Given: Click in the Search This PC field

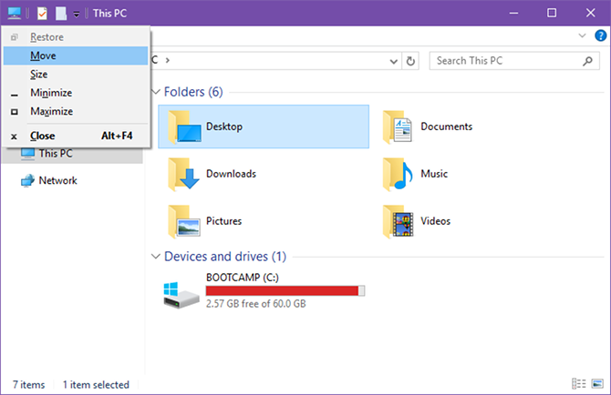Looking at the screenshot, I should (514, 61).
